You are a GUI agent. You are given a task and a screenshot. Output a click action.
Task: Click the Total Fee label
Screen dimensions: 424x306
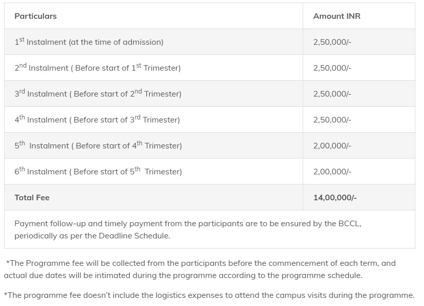click(x=32, y=197)
